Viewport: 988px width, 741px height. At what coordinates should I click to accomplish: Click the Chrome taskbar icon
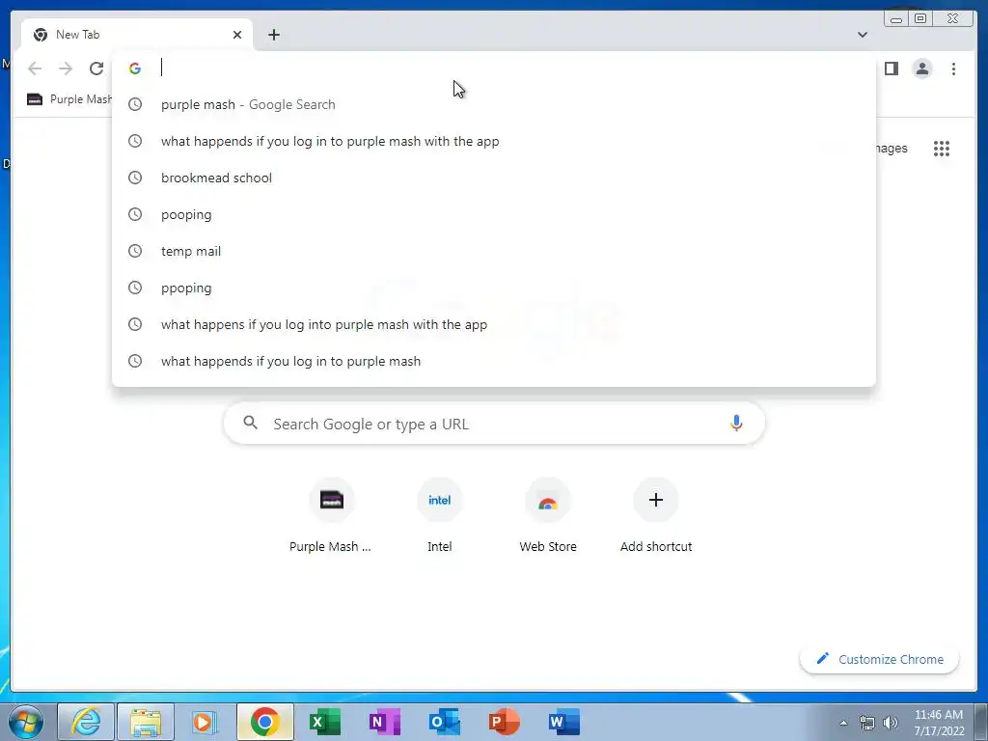point(264,722)
